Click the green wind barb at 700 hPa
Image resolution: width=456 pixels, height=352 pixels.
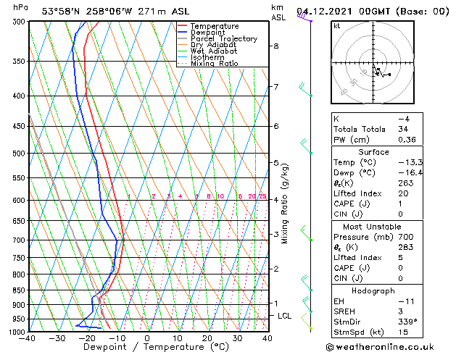coord(306,233)
